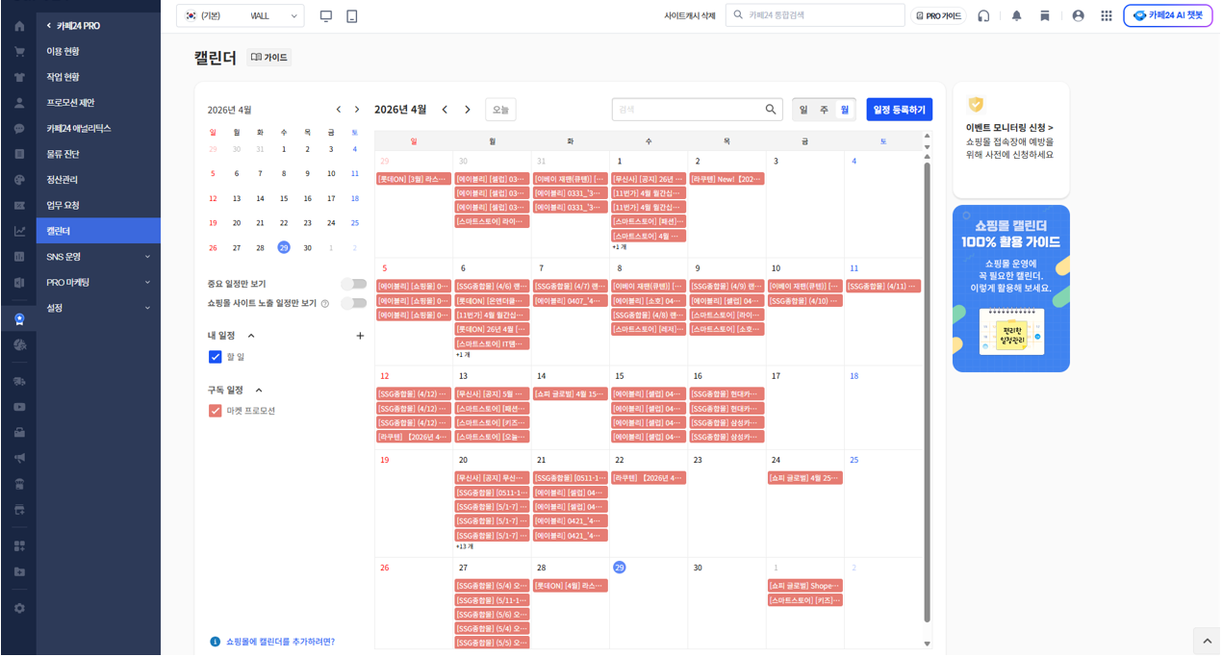Screen dimensions: 1223x657
Task: Click 사이트캐시 삭제 link
Action: click(x=690, y=15)
